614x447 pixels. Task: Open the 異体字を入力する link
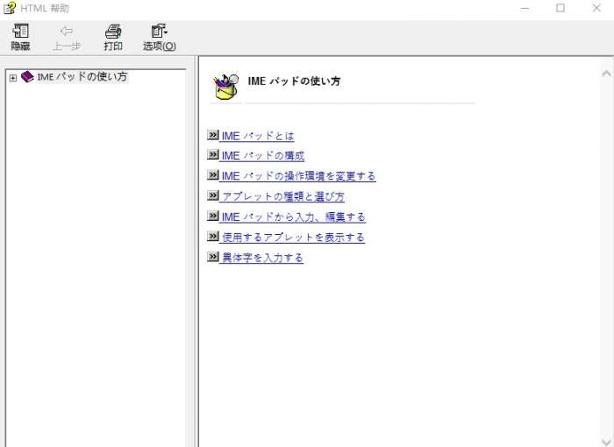tap(262, 258)
